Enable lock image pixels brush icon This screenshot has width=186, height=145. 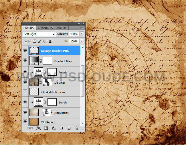click(x=40, y=41)
